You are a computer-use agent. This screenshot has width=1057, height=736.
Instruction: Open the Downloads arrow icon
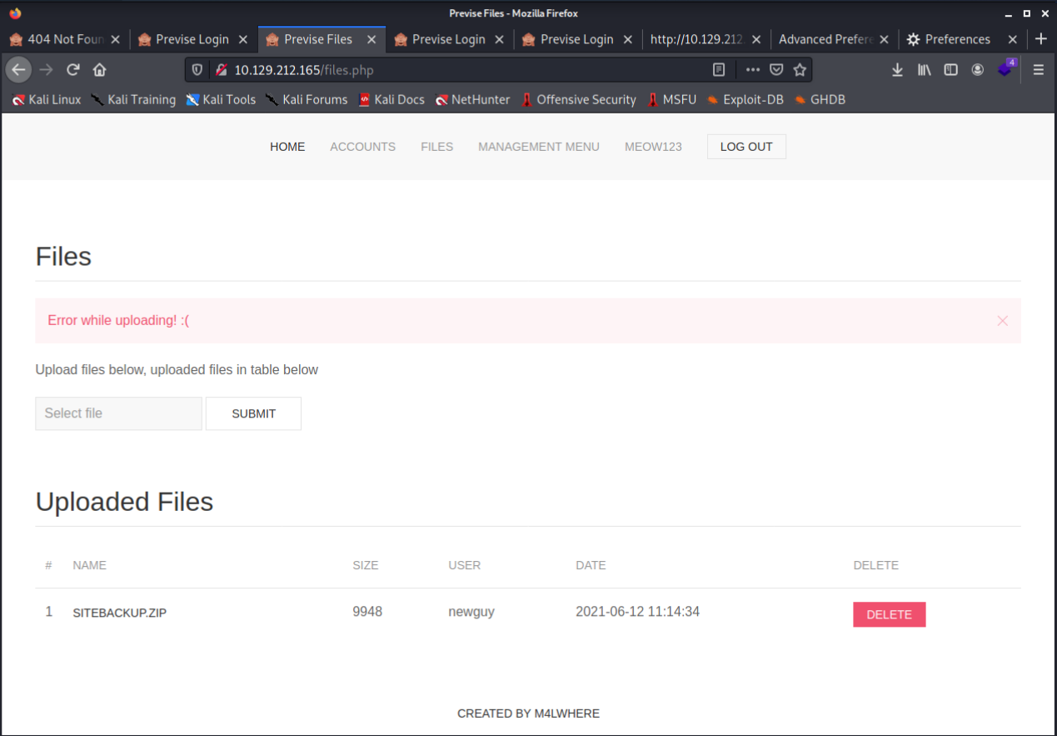tap(897, 70)
